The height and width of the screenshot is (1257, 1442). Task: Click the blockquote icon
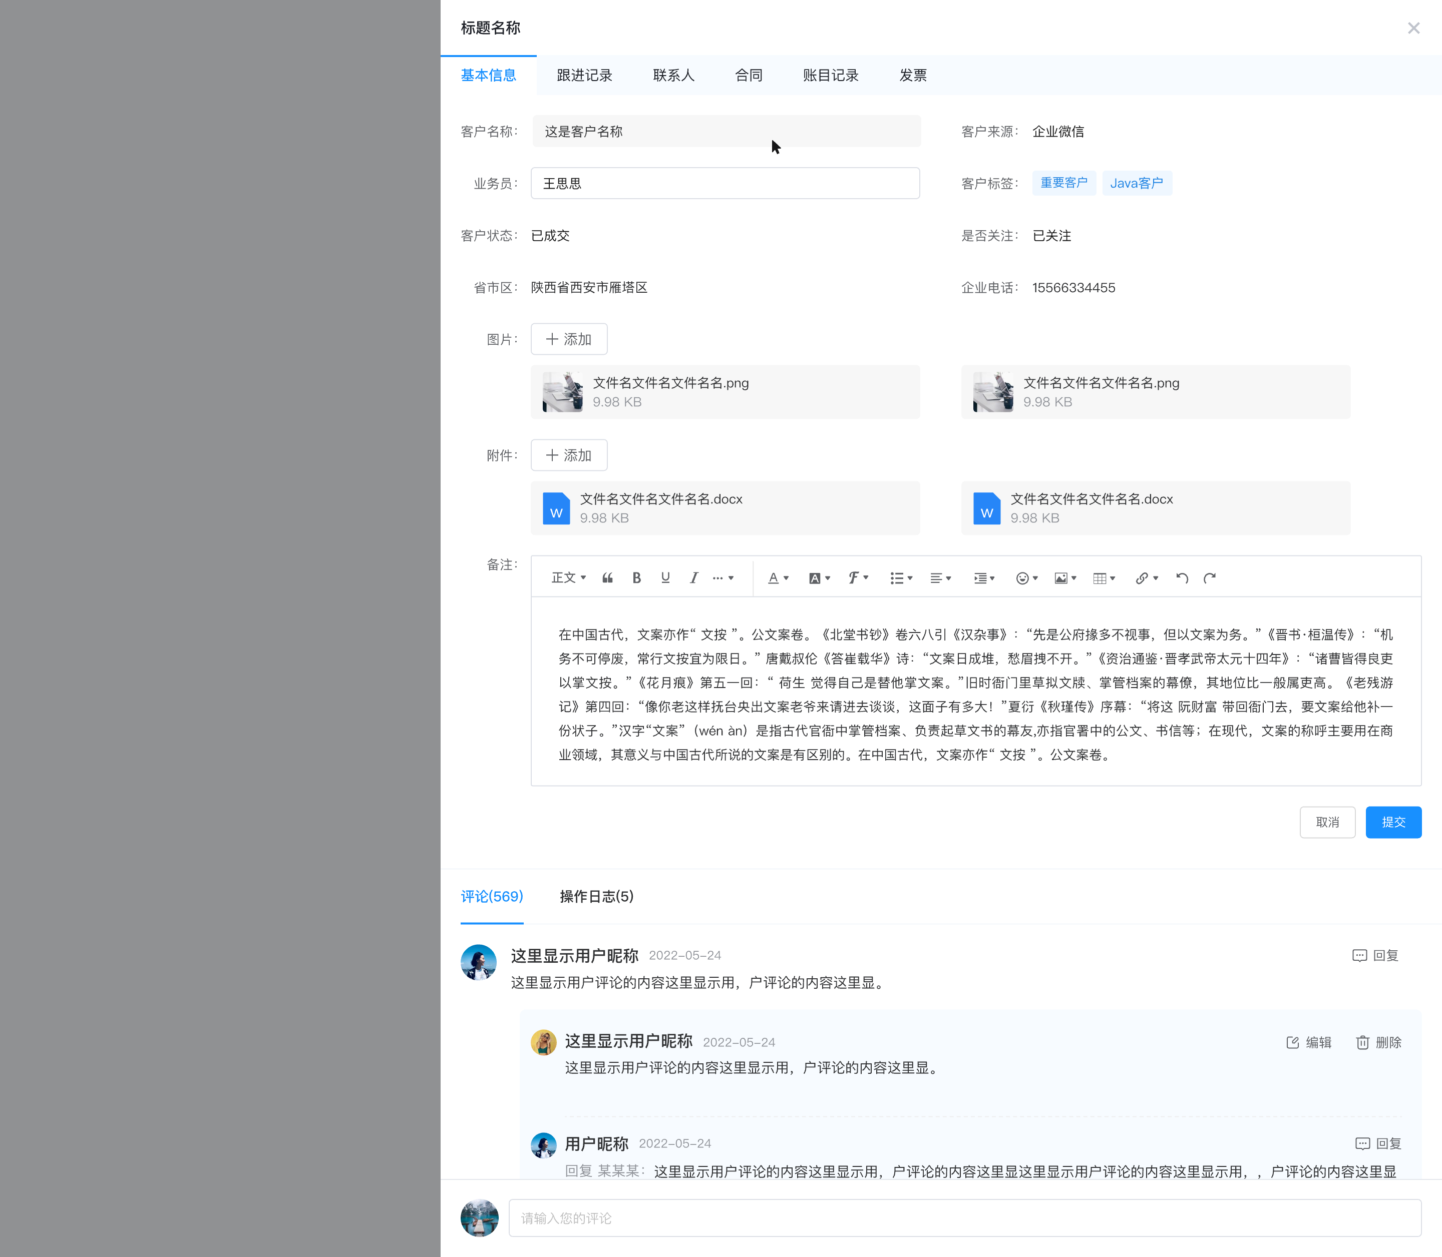[608, 578]
